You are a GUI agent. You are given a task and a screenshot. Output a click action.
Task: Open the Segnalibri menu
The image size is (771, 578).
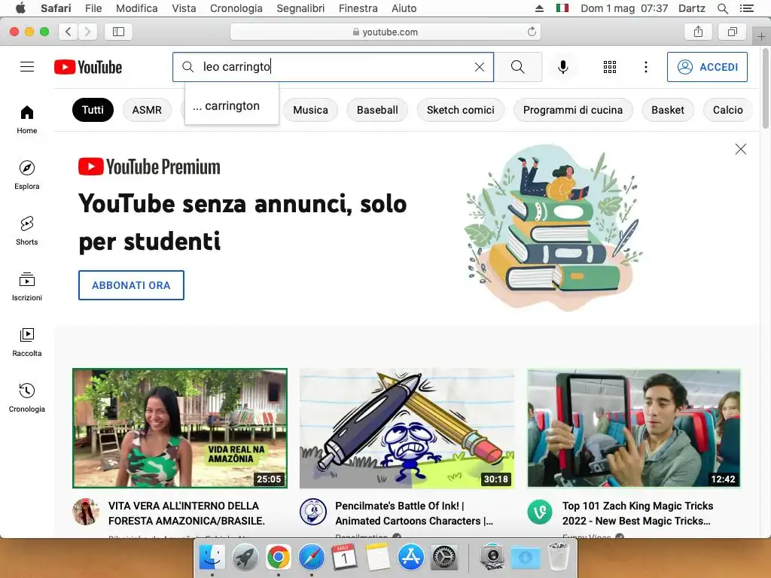(x=300, y=8)
